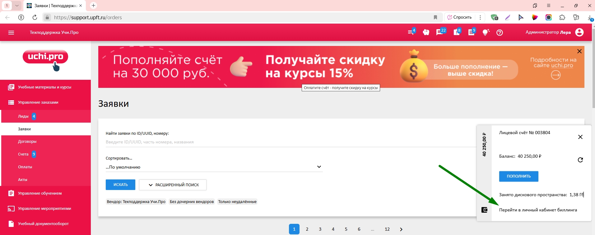The image size is (595, 235).
Task: Click the vertical 40 250,00 ₽ balance tab
Action: pyautogui.click(x=484, y=145)
